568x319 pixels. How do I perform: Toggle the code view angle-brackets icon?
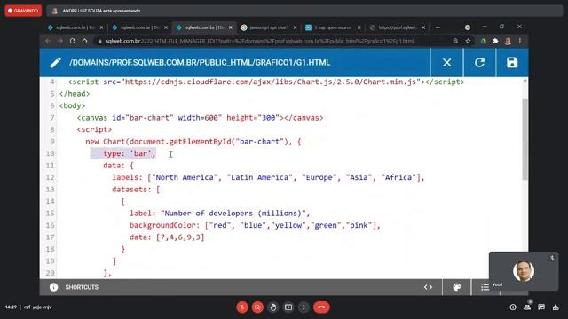coord(428,287)
